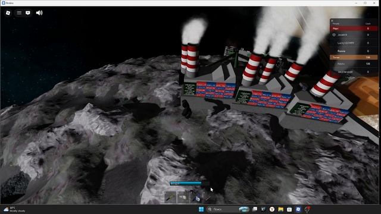The height and width of the screenshot is (214, 381).
Task: Select the red team row in leaderboard
Action: pos(354,29)
